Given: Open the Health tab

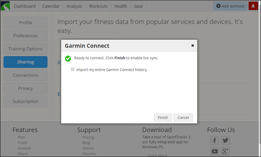Looking at the screenshot, I should pos(121,6).
